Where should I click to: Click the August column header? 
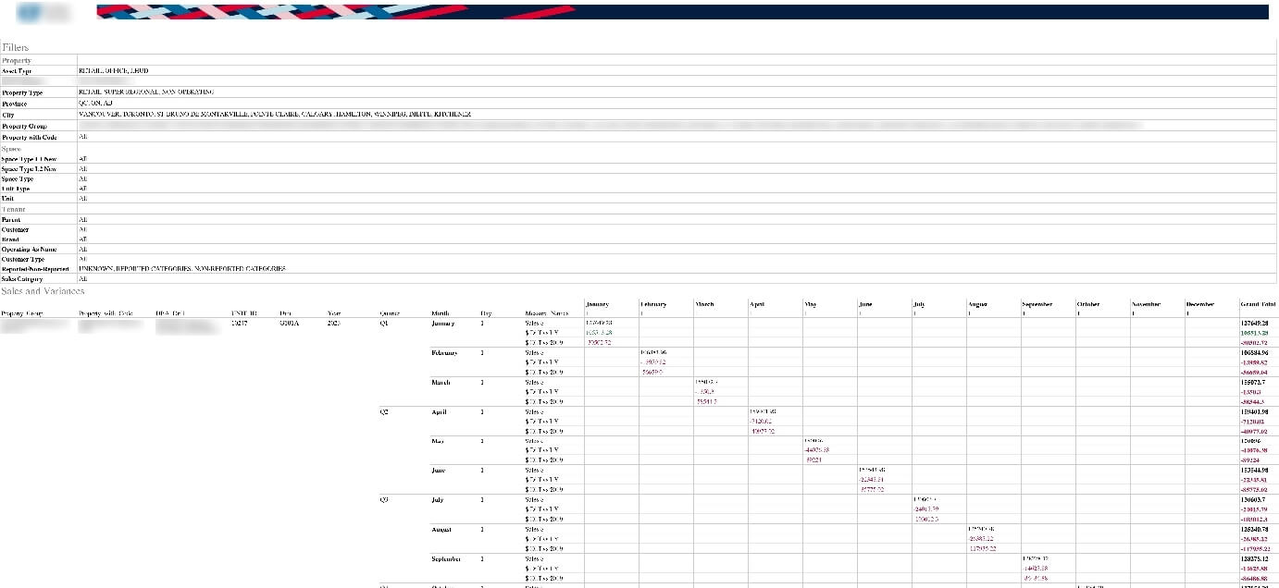point(977,304)
